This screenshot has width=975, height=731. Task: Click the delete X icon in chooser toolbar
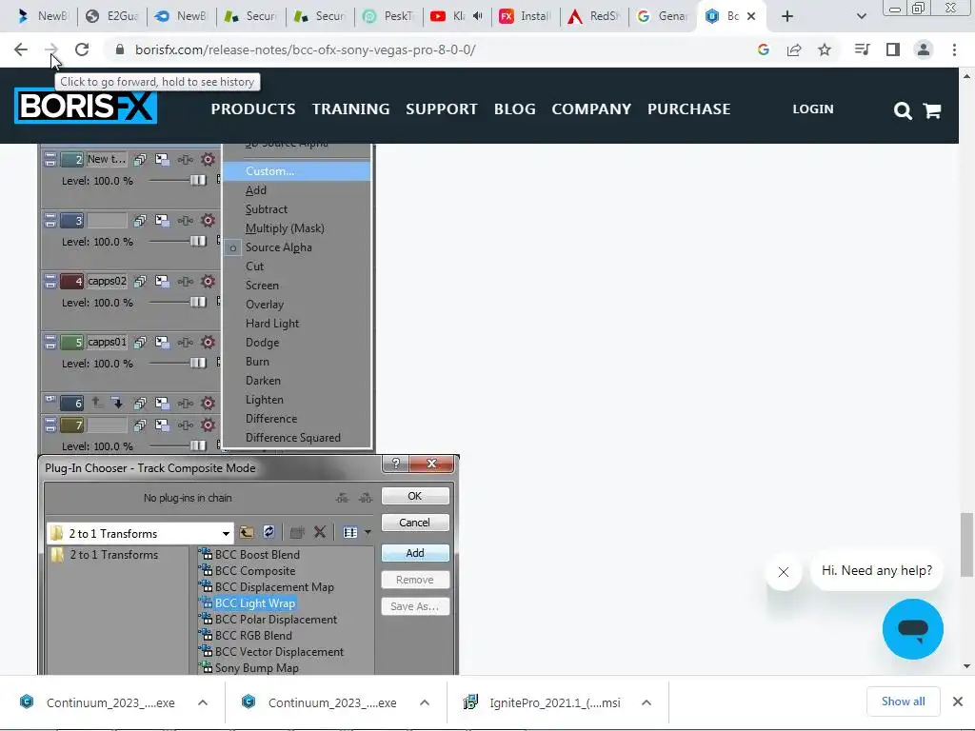[320, 533]
